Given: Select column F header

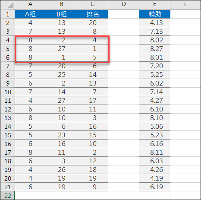Looking at the screenshot, I should [x=185, y=5].
